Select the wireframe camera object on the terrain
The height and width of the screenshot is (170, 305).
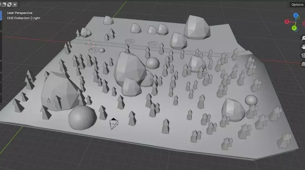click(x=113, y=124)
